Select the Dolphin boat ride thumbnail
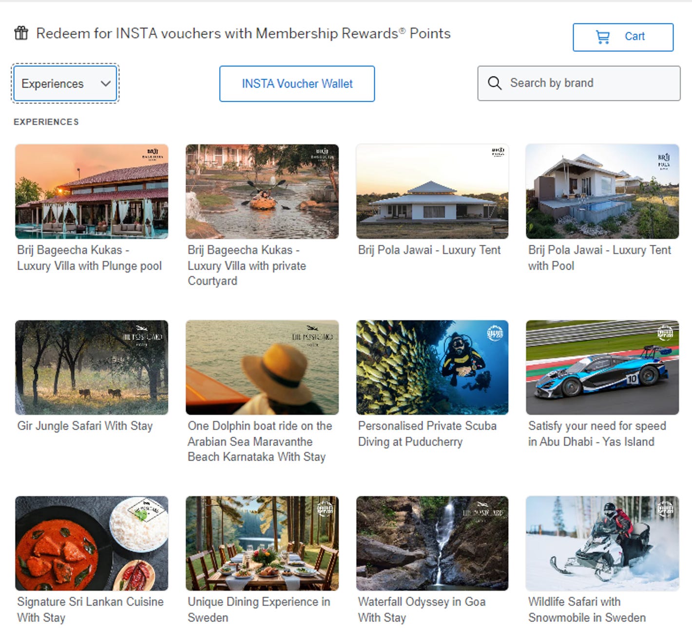Viewport: 692px width, 640px height. [262, 368]
